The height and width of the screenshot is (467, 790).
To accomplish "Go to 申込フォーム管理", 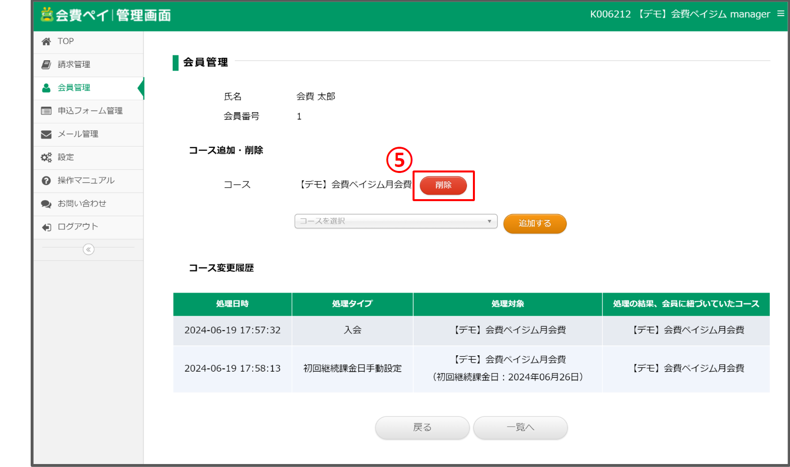I will coord(89,111).
